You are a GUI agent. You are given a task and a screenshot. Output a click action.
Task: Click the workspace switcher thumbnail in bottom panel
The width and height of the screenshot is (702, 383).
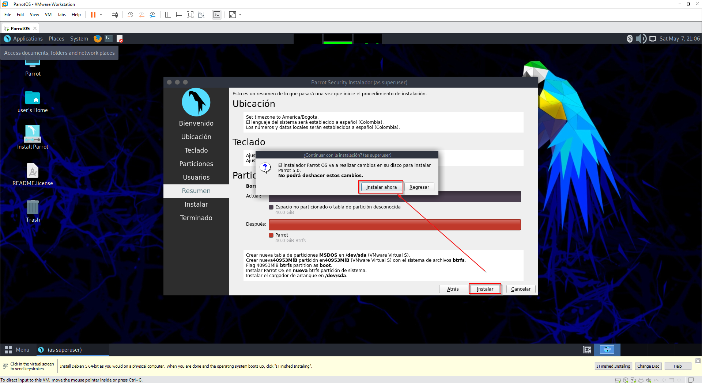point(607,350)
